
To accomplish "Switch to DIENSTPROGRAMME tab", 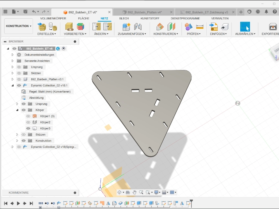I will [x=185, y=18].
